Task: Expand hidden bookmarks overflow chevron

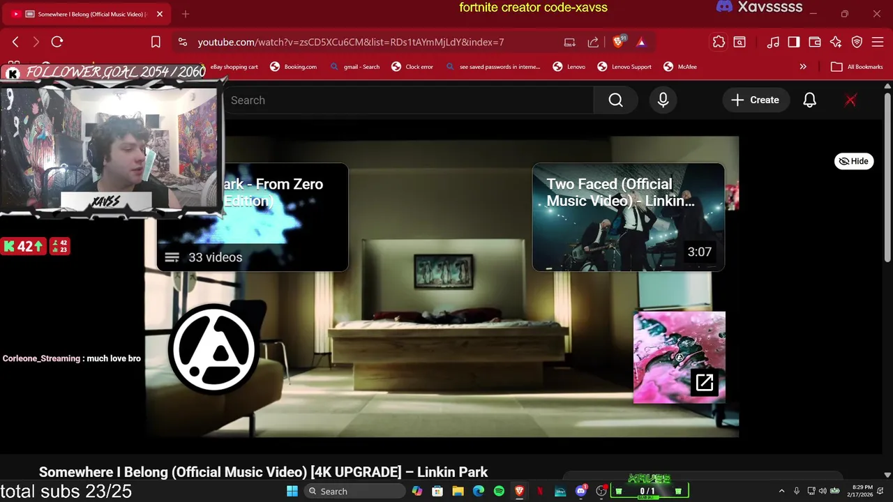Action: 803,67
